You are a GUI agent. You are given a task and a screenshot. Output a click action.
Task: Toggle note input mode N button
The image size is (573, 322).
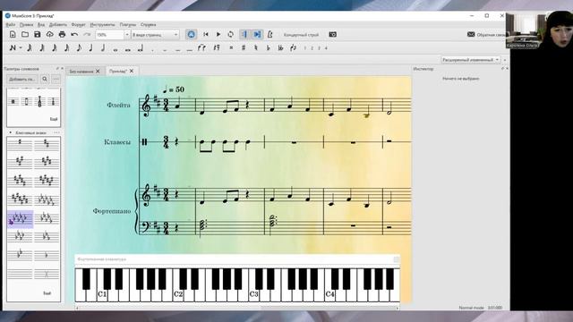coord(13,47)
